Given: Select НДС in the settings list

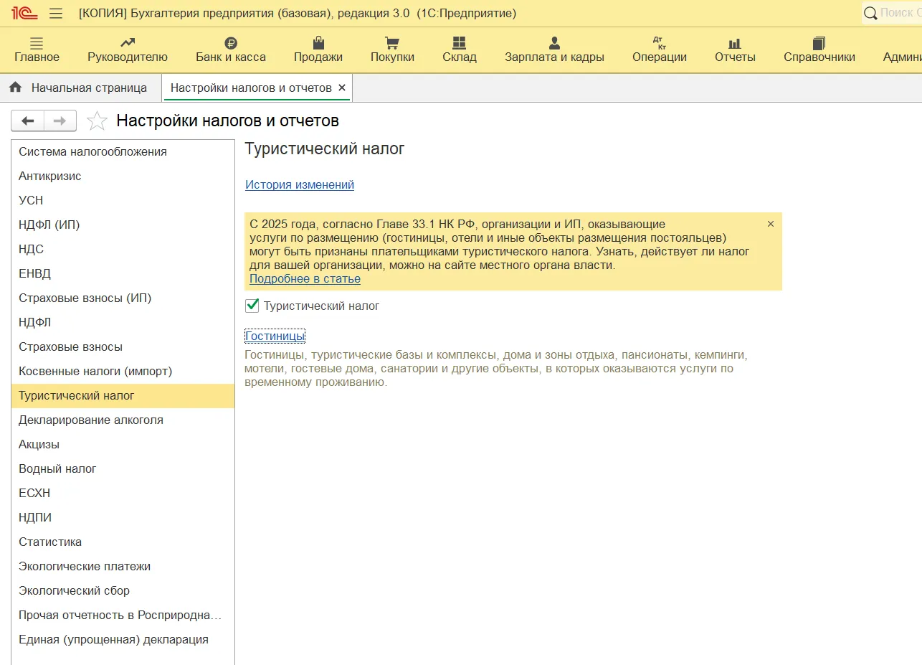Looking at the screenshot, I should (x=123, y=249).
